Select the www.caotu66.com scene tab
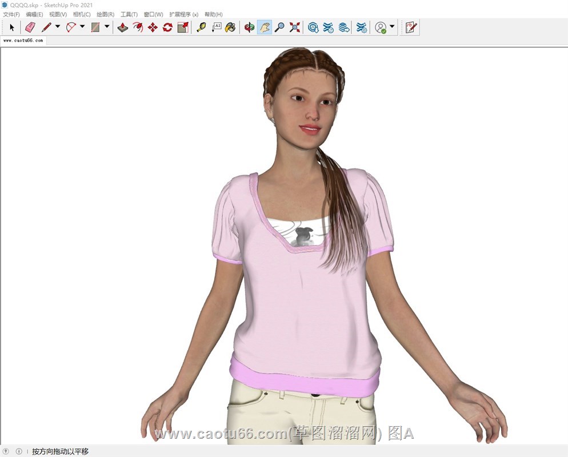Image resolution: width=568 pixels, height=457 pixels. 23,41
